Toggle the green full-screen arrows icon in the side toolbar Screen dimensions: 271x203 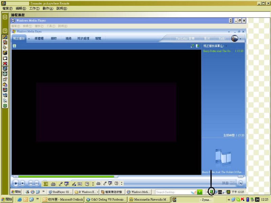(5, 74)
